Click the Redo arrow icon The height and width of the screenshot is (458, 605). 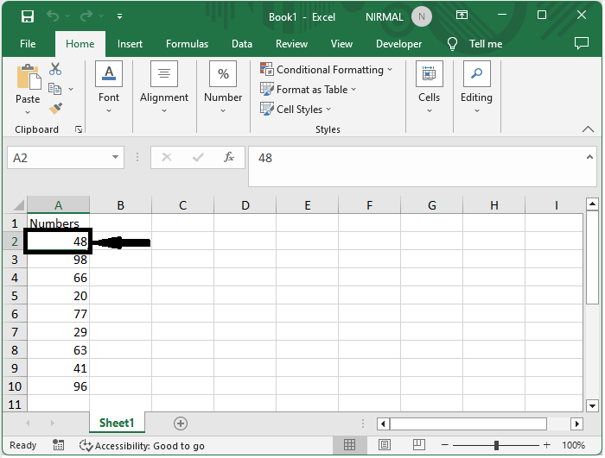point(86,16)
